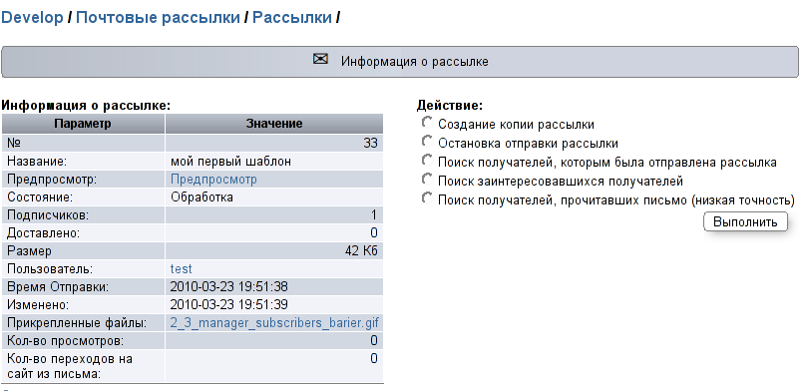Choose the option to search recipients the mailing was sent to
The width and height of the screenshot is (806, 391).
click(x=427, y=161)
